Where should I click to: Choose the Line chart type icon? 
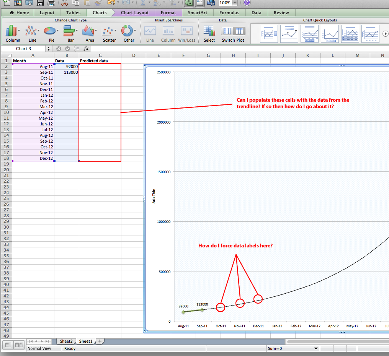(31, 31)
